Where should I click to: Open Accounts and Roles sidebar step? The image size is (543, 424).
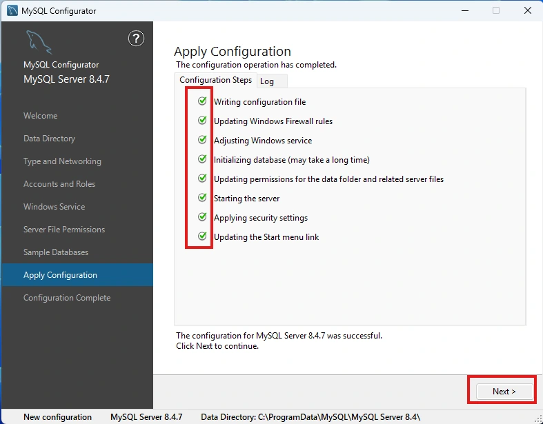tap(59, 184)
